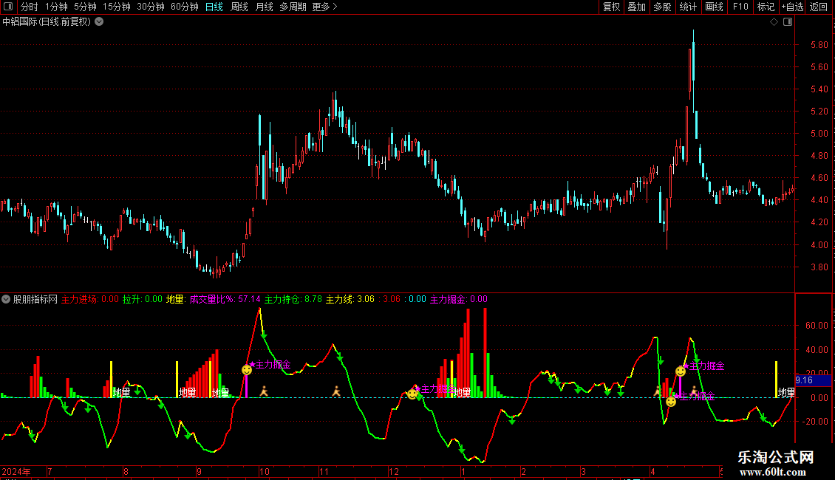Image resolution: width=835 pixels, height=480 pixels.
Task: Expand the 中铝国际 stock title dropdown
Action: coord(100,22)
